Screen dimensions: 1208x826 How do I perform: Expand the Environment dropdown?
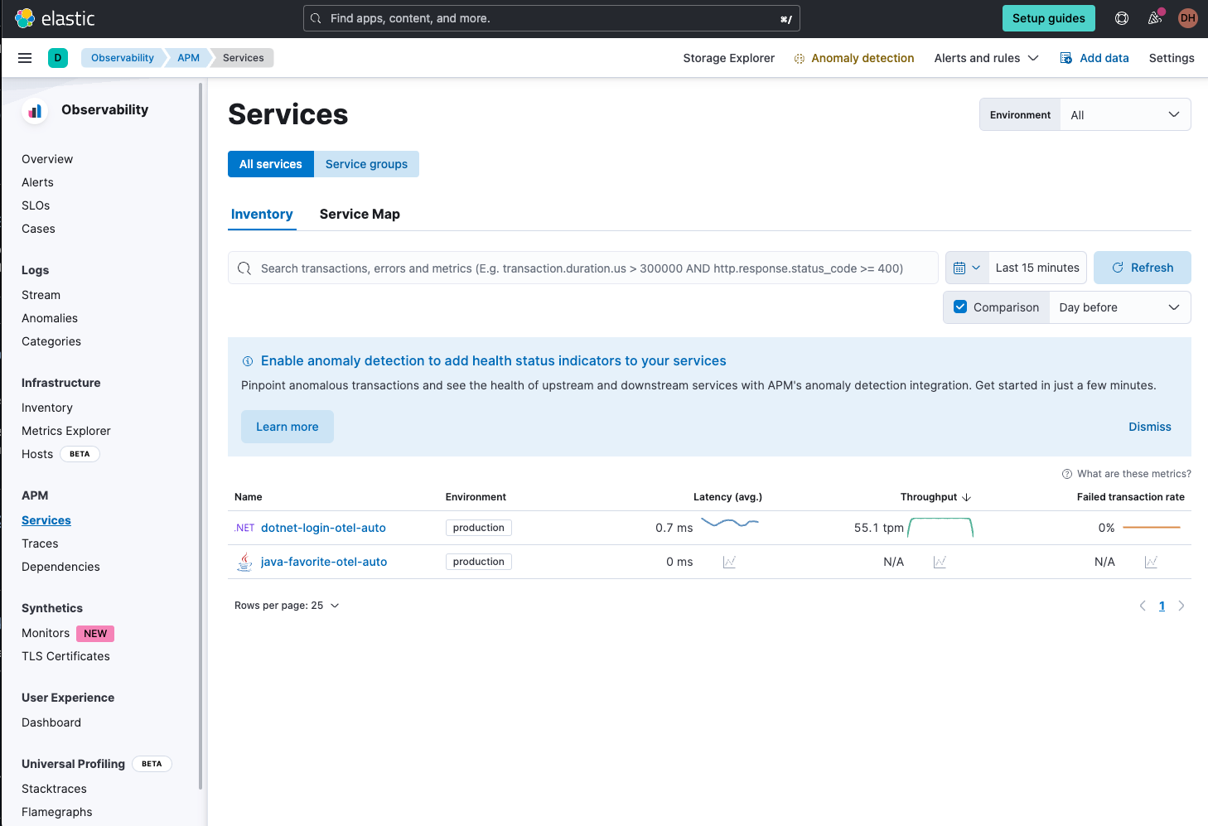pyautogui.click(x=1124, y=115)
